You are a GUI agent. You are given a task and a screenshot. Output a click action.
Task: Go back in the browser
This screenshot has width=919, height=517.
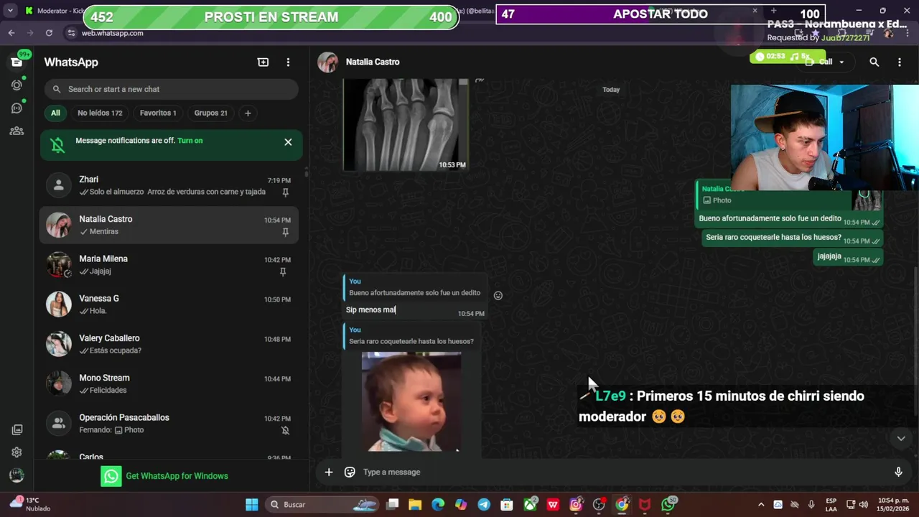pos(11,33)
